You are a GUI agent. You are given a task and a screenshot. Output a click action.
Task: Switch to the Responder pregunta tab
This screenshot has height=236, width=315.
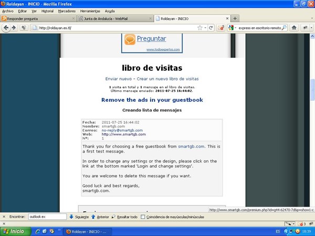click(38, 18)
